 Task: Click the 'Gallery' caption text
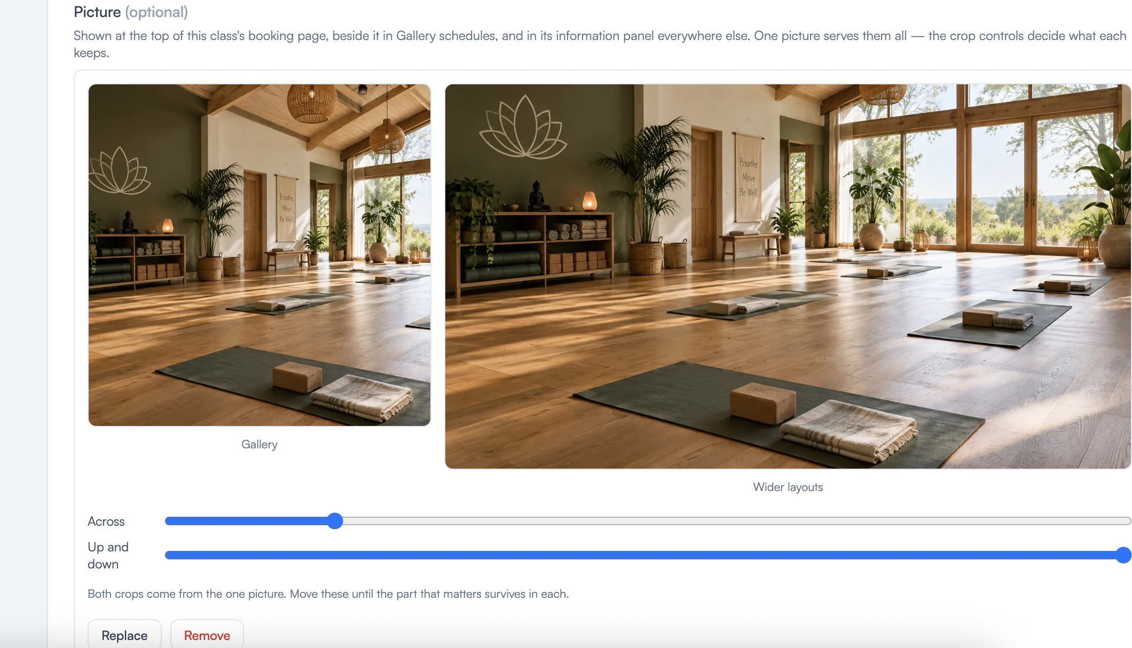tap(260, 444)
